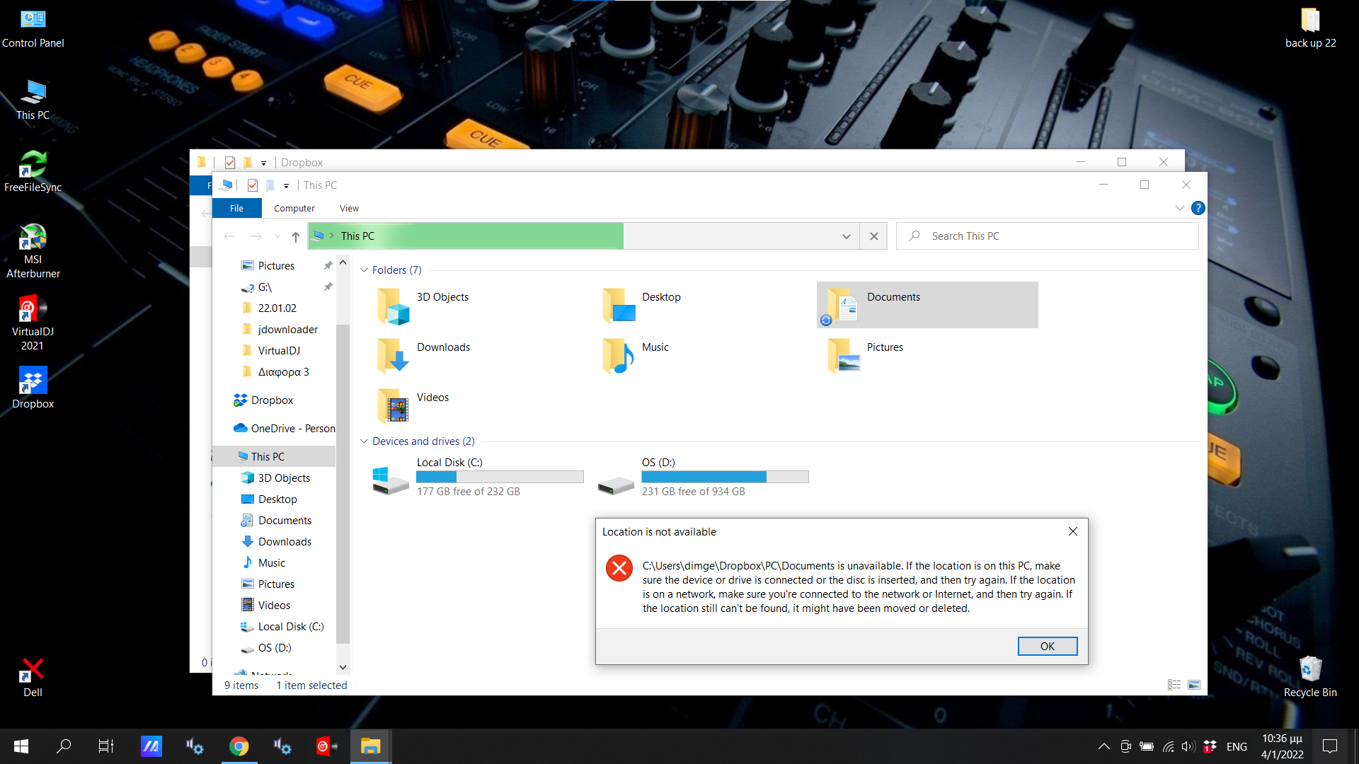Click the Properties quick access toolbar icon

coord(253,185)
